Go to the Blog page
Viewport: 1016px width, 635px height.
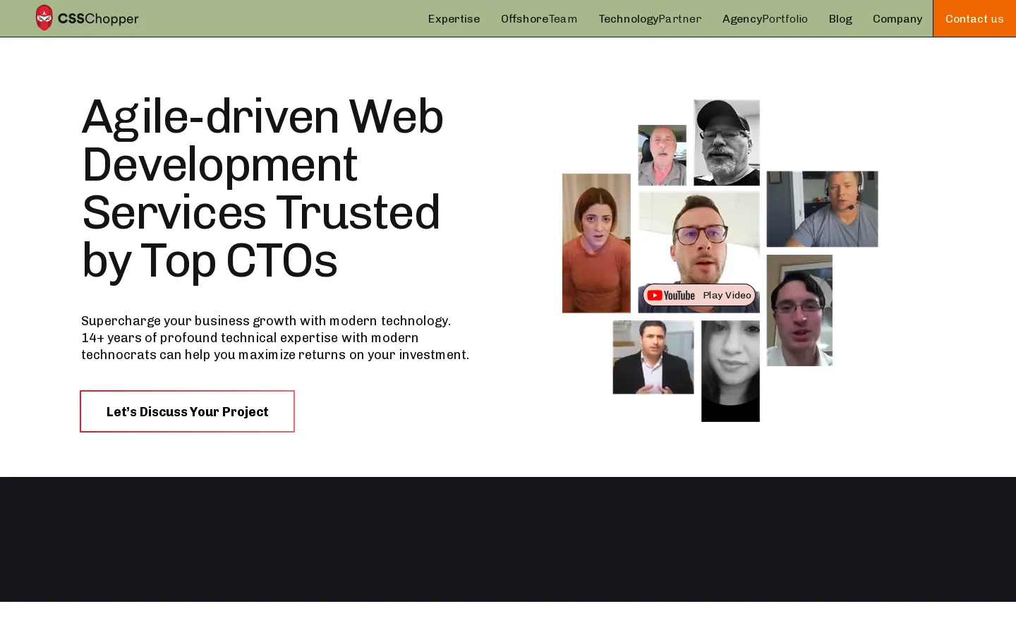840,19
